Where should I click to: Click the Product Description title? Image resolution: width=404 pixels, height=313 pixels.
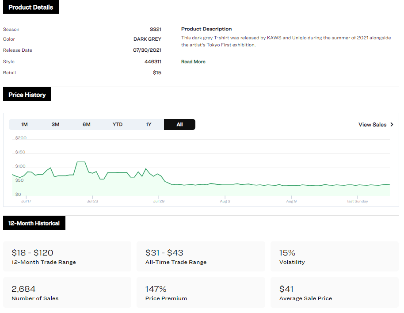click(x=206, y=29)
